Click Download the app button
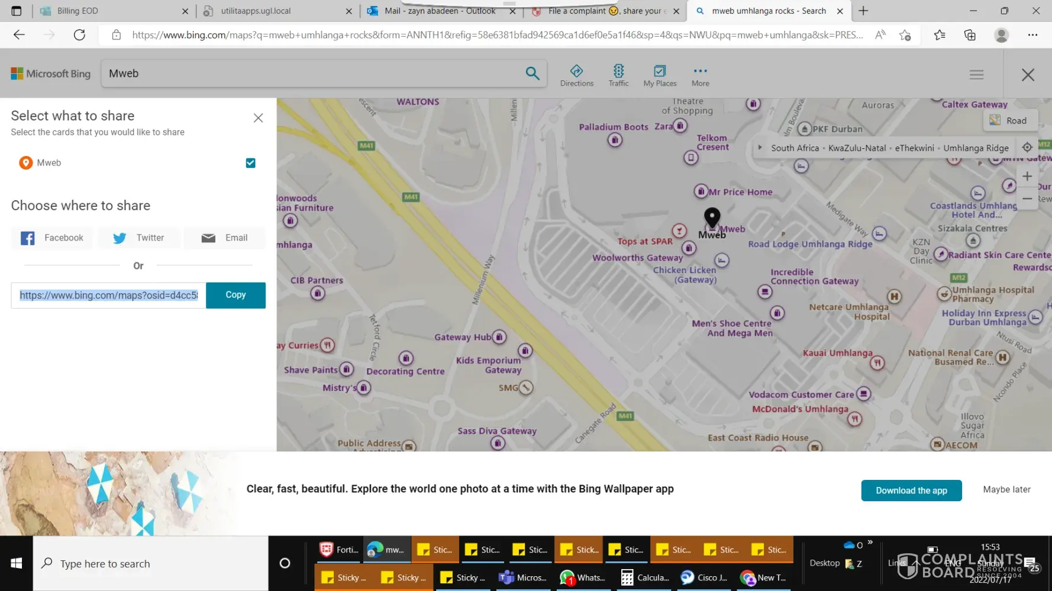 pyautogui.click(x=911, y=491)
